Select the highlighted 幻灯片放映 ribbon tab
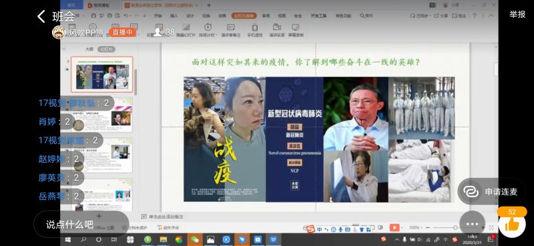 (x=244, y=15)
